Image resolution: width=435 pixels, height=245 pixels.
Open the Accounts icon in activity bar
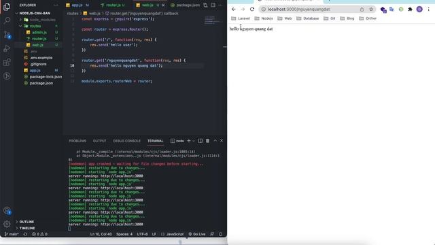[x=7, y=210]
